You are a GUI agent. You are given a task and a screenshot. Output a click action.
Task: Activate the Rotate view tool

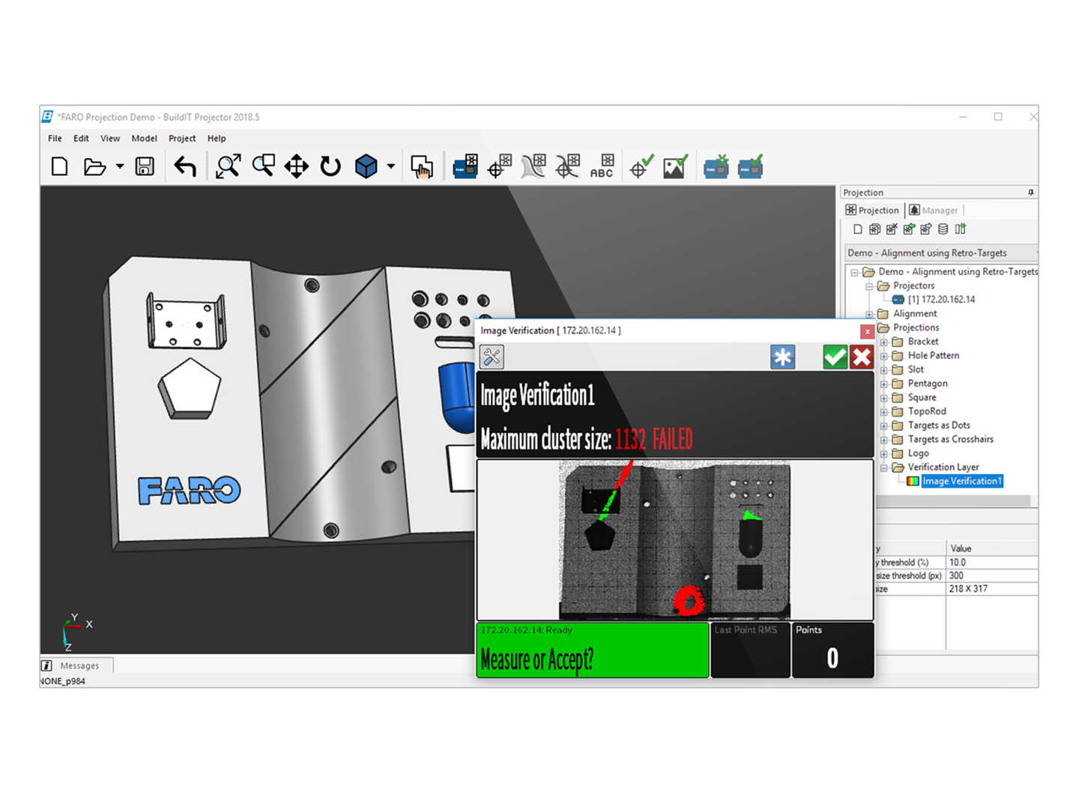point(330,166)
